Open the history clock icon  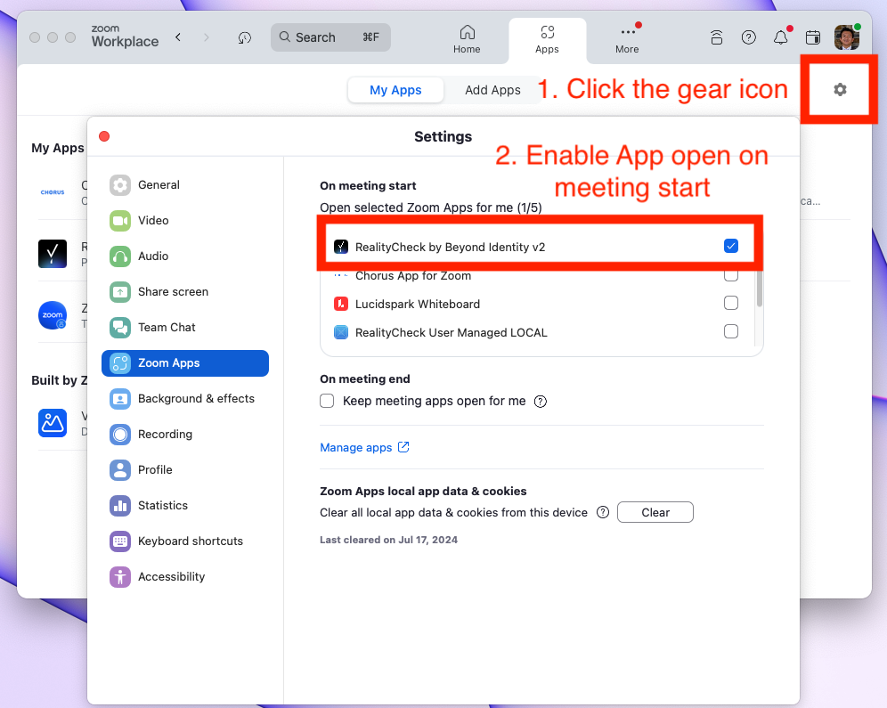[x=244, y=37]
